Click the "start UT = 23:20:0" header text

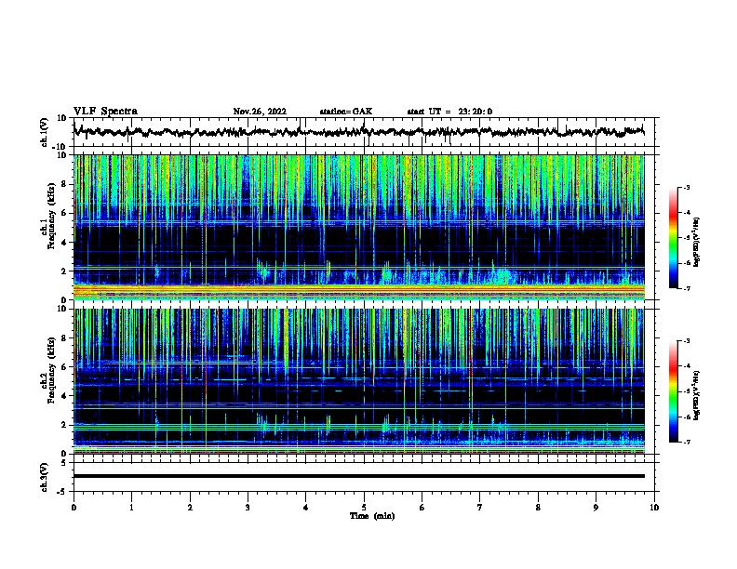449,112
